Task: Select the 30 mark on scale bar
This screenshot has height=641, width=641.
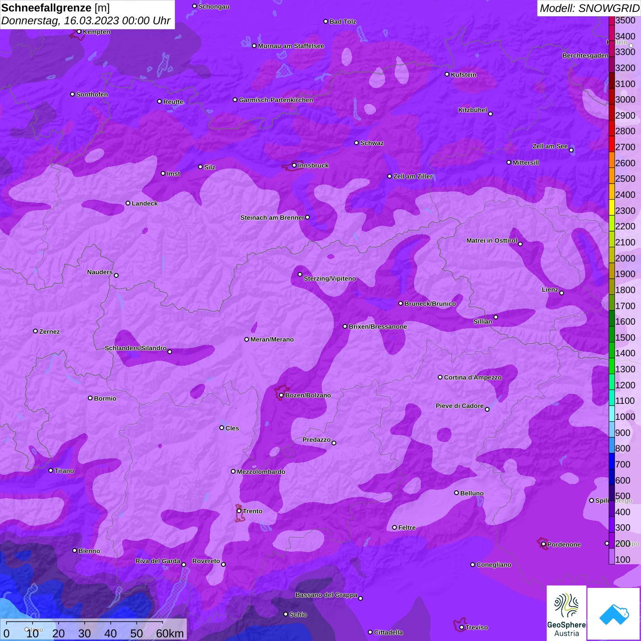Action: (x=85, y=633)
